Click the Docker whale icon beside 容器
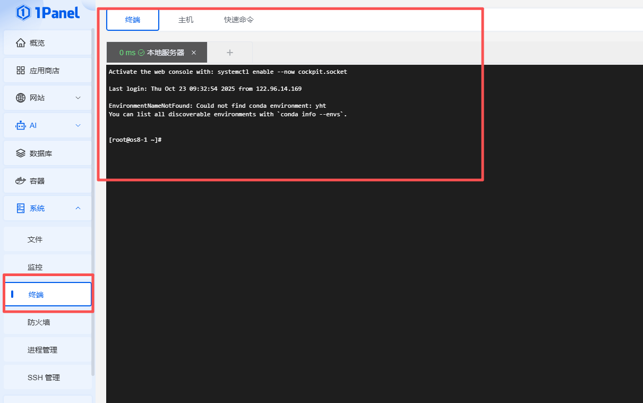Image resolution: width=643 pixels, height=403 pixels. [21, 181]
